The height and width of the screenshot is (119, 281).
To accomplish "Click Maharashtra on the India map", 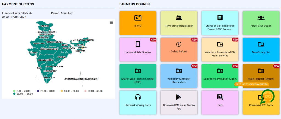I will (x=45, y=60).
